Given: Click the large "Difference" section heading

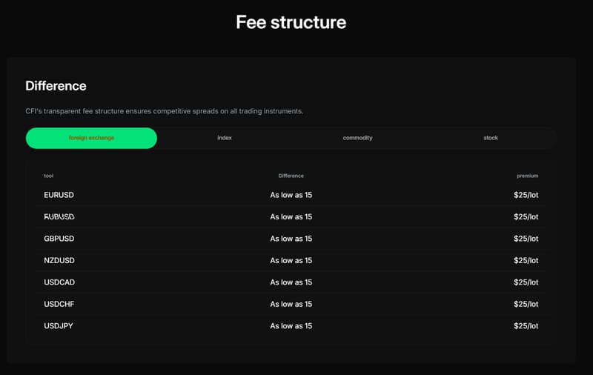Looking at the screenshot, I should pos(56,86).
